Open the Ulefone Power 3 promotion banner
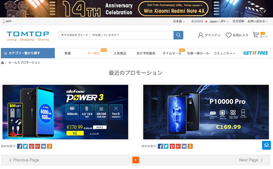The width and height of the screenshot is (273, 169). point(65,112)
